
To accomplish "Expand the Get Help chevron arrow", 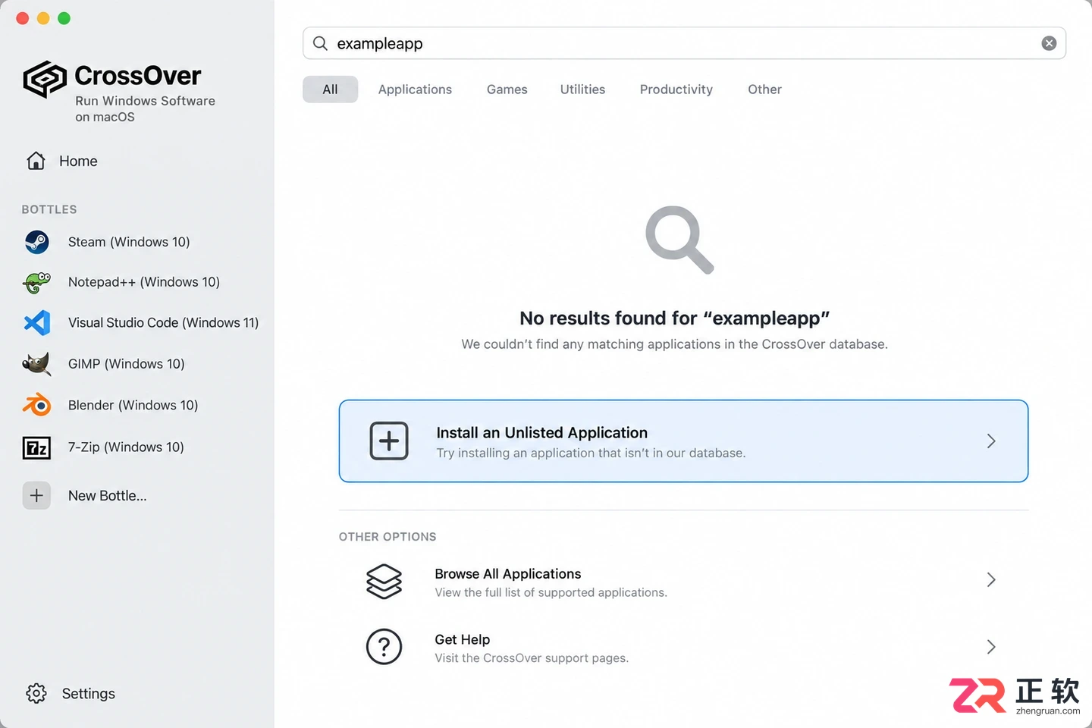I will [x=991, y=647].
